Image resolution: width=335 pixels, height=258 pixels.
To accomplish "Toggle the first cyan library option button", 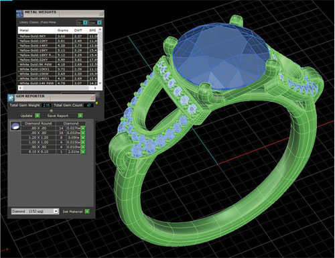I will click(85, 23).
